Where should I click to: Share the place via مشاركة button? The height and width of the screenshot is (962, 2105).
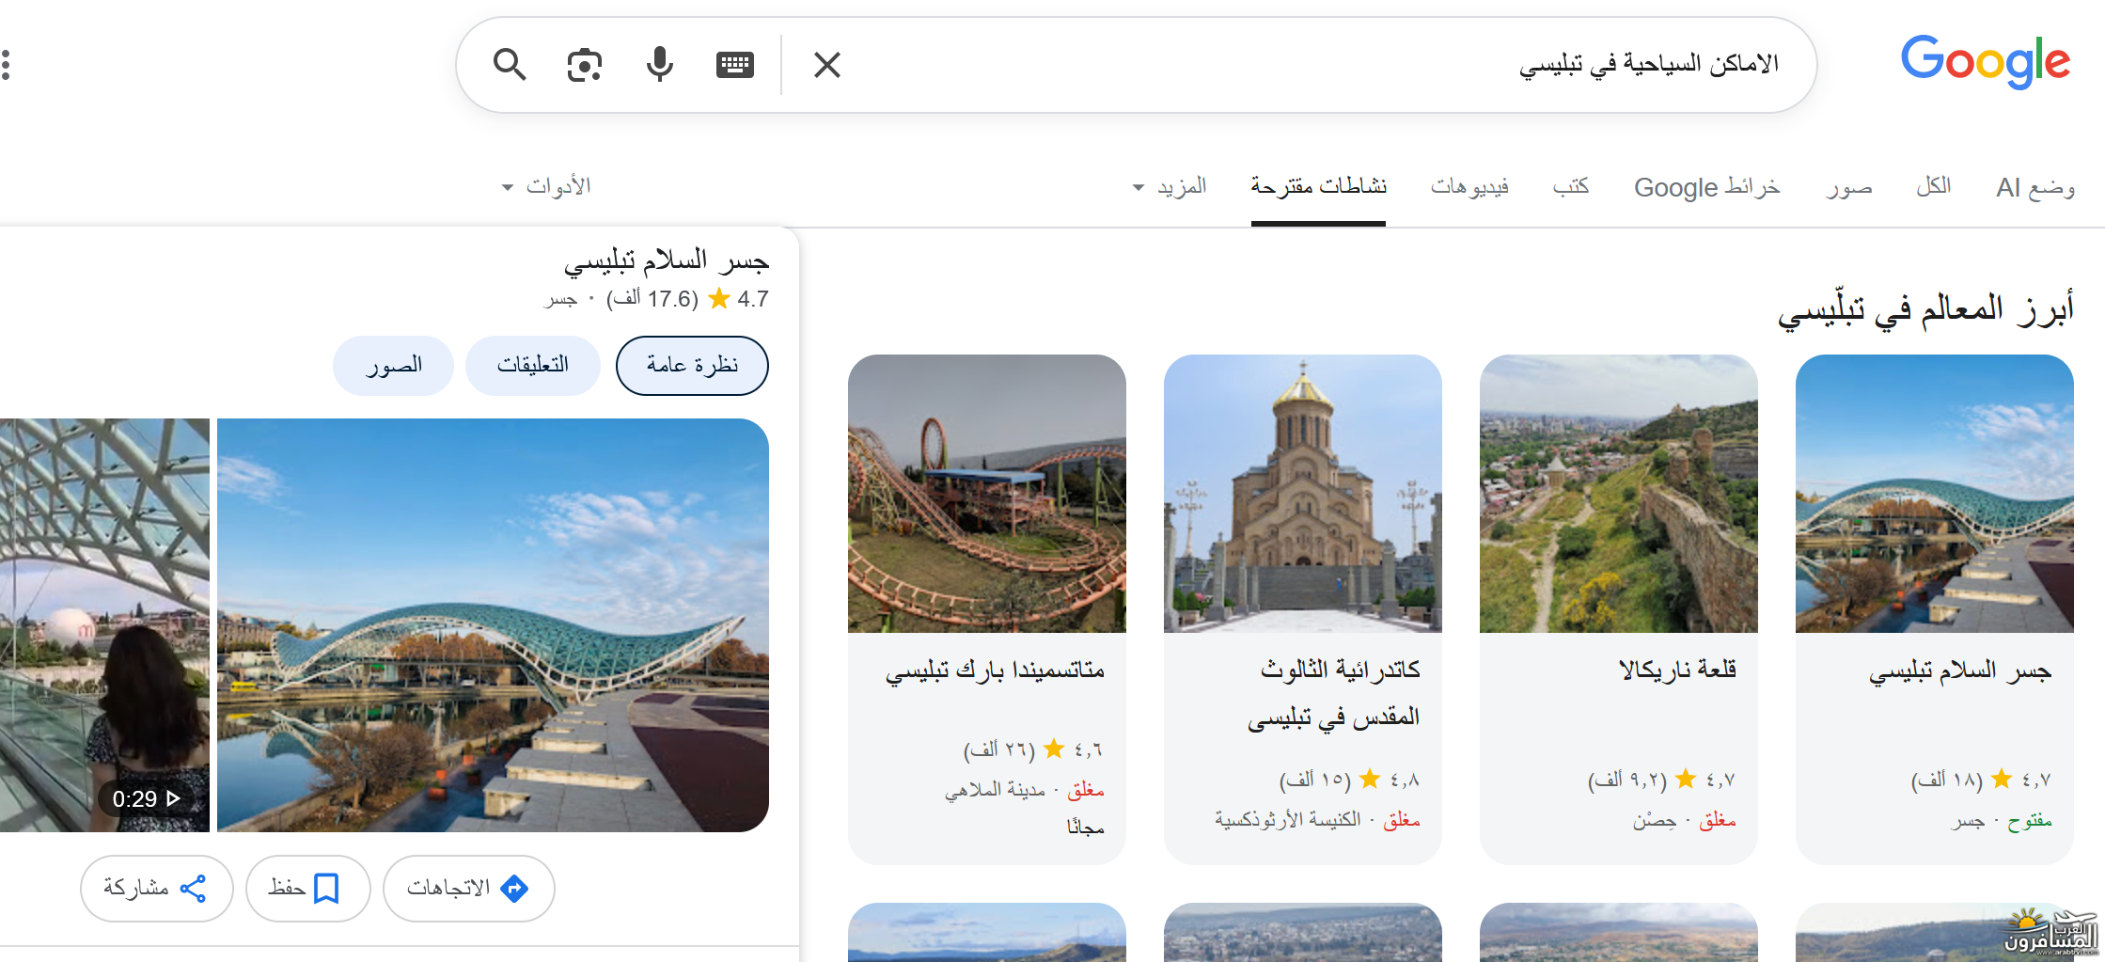click(x=156, y=888)
